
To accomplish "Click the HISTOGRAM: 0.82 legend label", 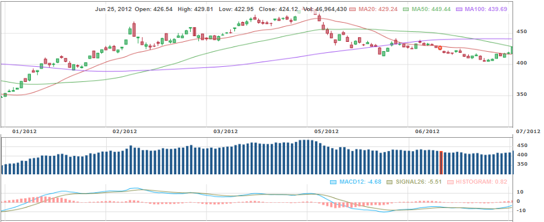I will click(x=482, y=181).
